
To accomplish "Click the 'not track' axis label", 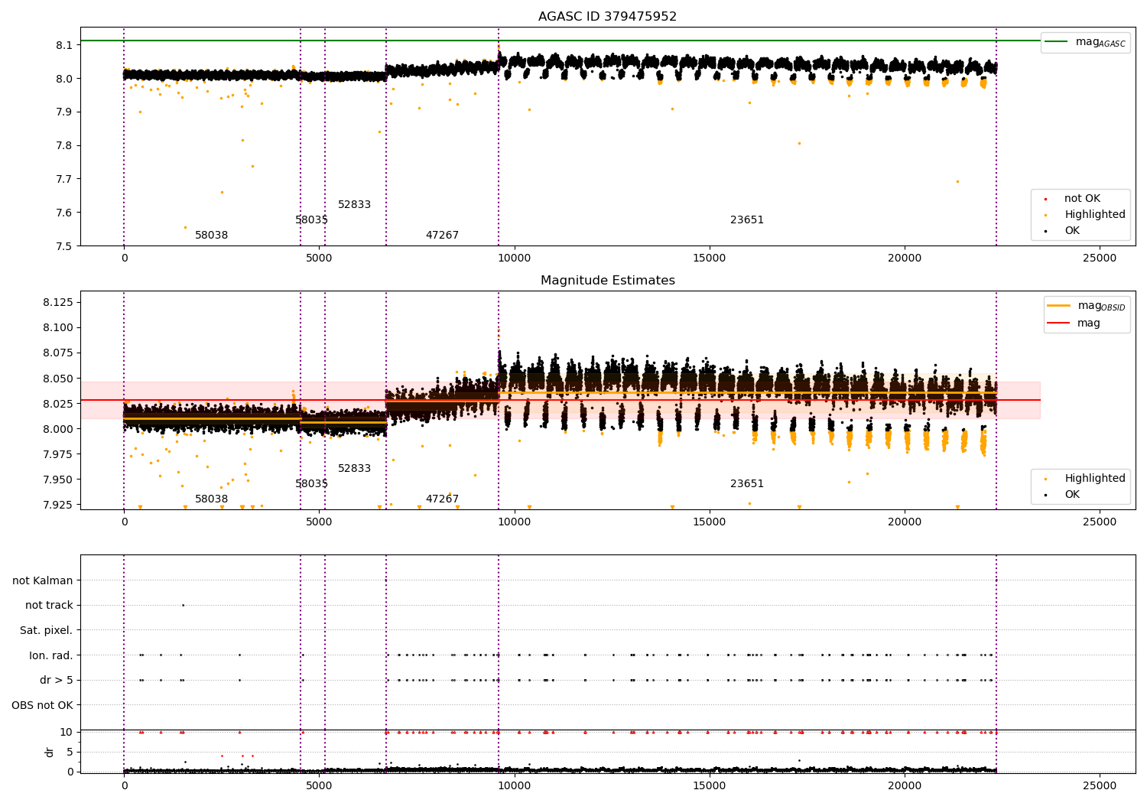I will click(49, 606).
